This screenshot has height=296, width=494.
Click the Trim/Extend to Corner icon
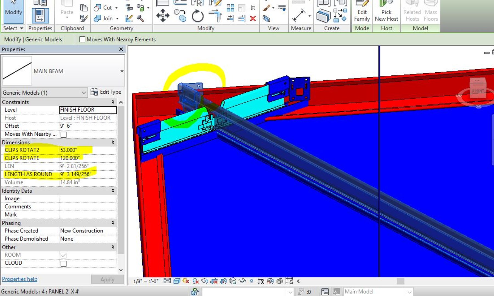pos(216,15)
